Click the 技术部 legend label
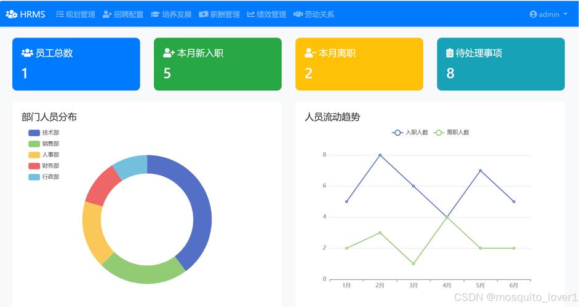This screenshot has width=579, height=307. click(50, 133)
